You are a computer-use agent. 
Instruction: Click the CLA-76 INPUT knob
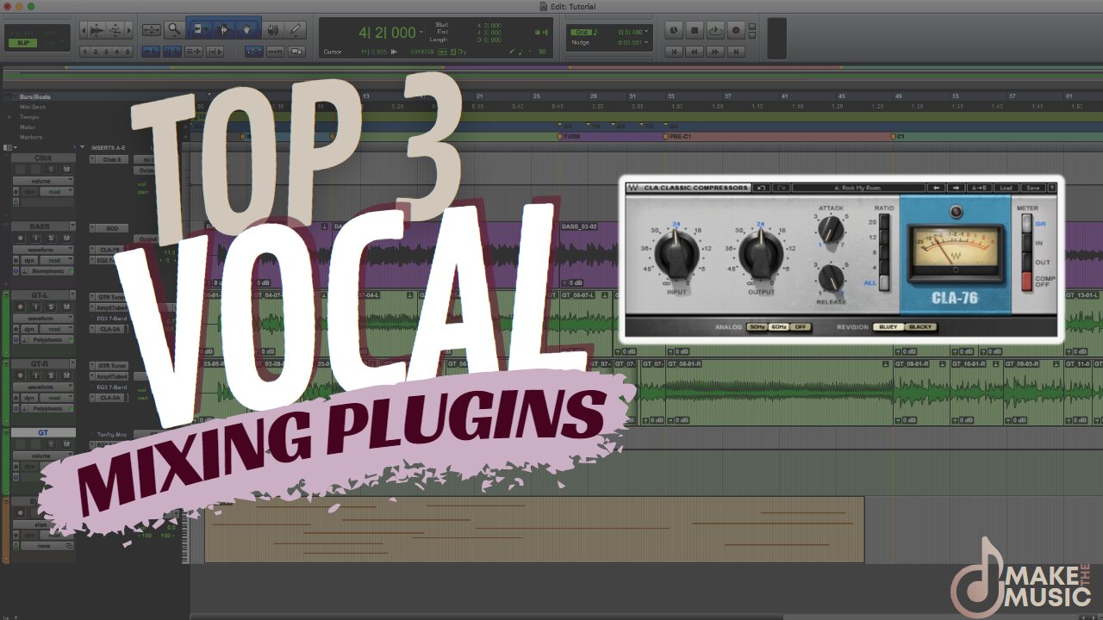tap(675, 254)
